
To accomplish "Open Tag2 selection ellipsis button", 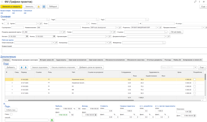I will coord(98,20).
